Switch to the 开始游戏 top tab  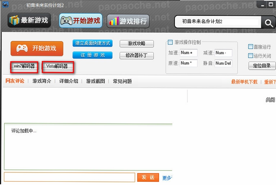tap(81, 21)
